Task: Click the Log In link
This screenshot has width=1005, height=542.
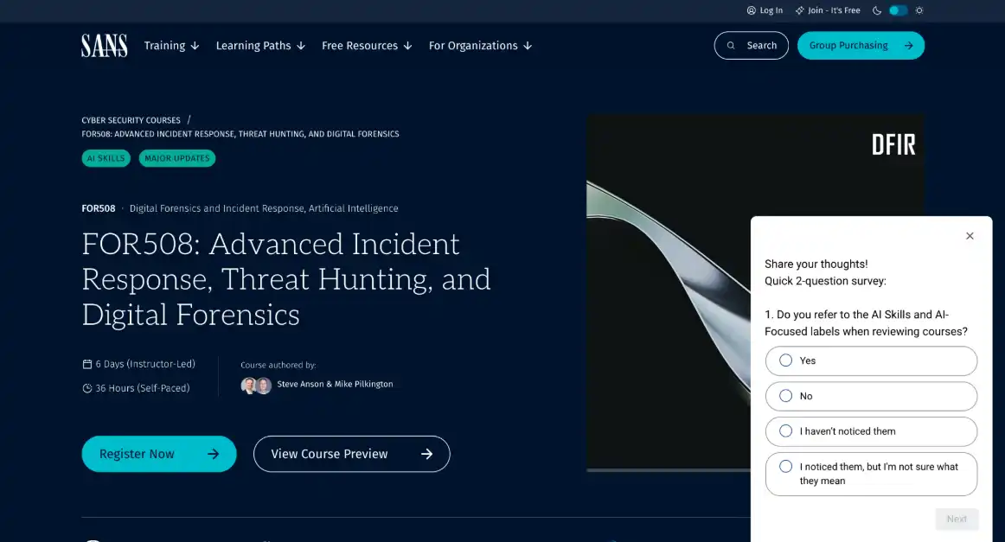Action: click(765, 10)
